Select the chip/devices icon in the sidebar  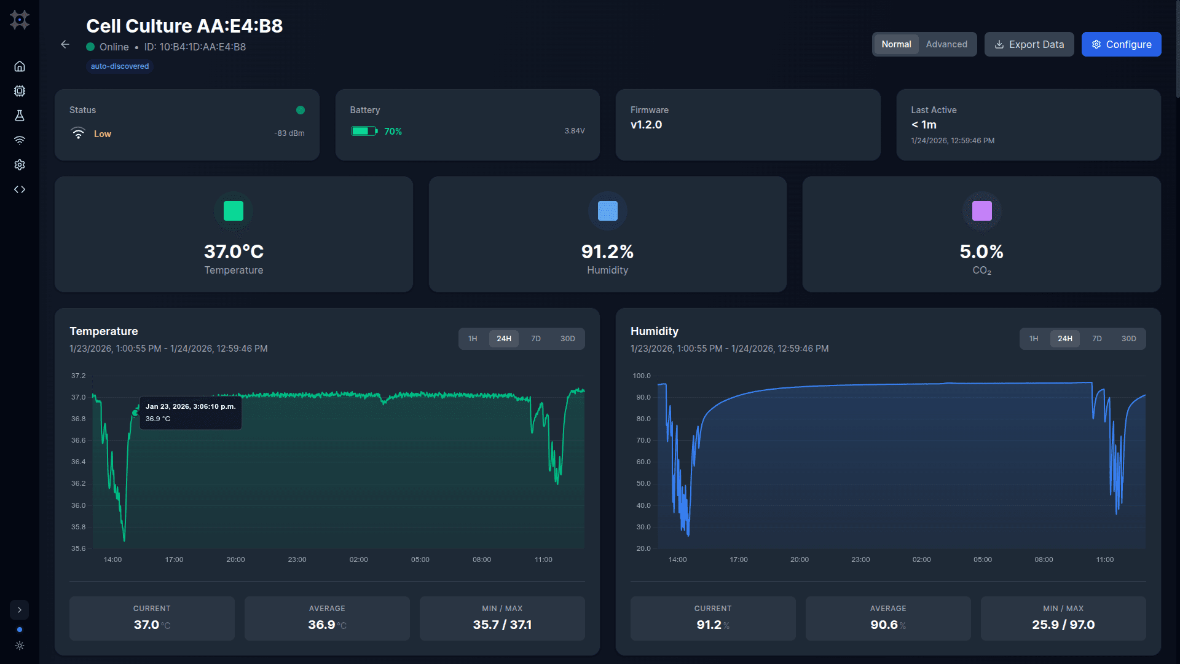pos(20,91)
